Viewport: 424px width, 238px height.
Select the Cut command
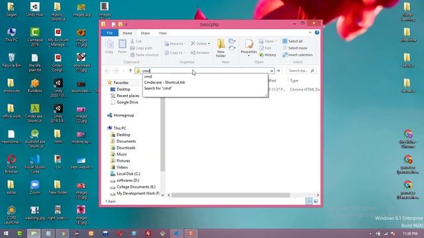click(136, 41)
